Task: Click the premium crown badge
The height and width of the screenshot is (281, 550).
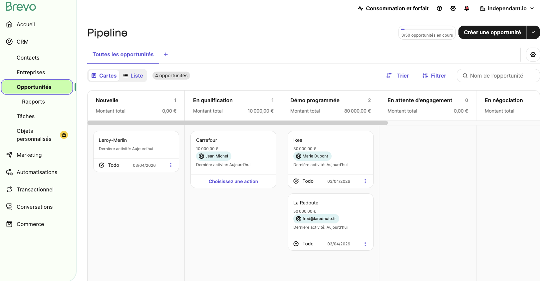Action: pos(64,135)
